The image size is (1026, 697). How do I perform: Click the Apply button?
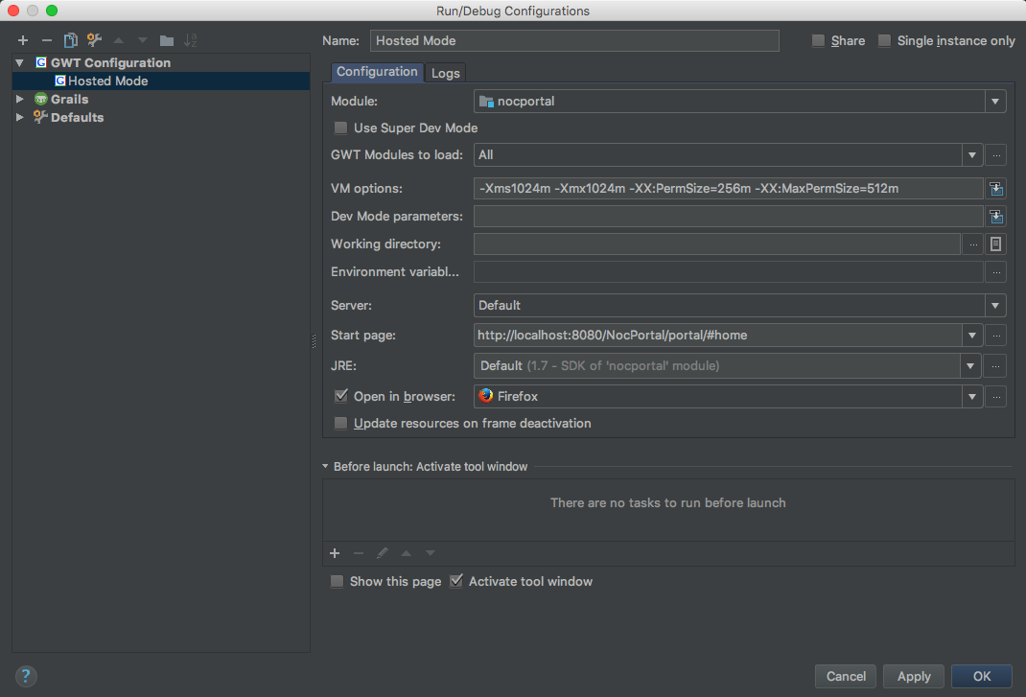click(x=913, y=676)
